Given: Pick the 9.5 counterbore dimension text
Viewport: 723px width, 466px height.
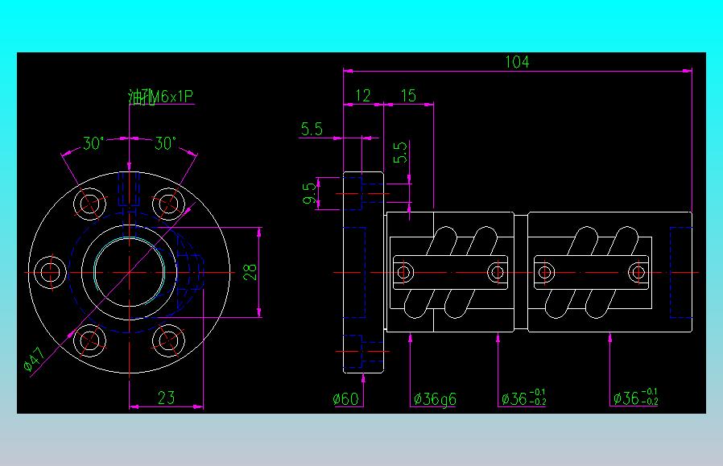Looking at the screenshot, I should [x=310, y=193].
